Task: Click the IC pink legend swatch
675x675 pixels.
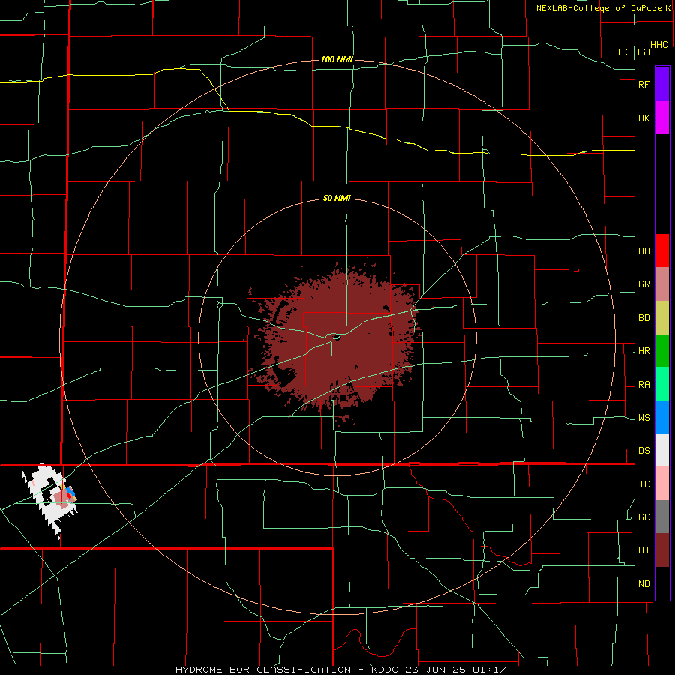Action: tap(662, 484)
